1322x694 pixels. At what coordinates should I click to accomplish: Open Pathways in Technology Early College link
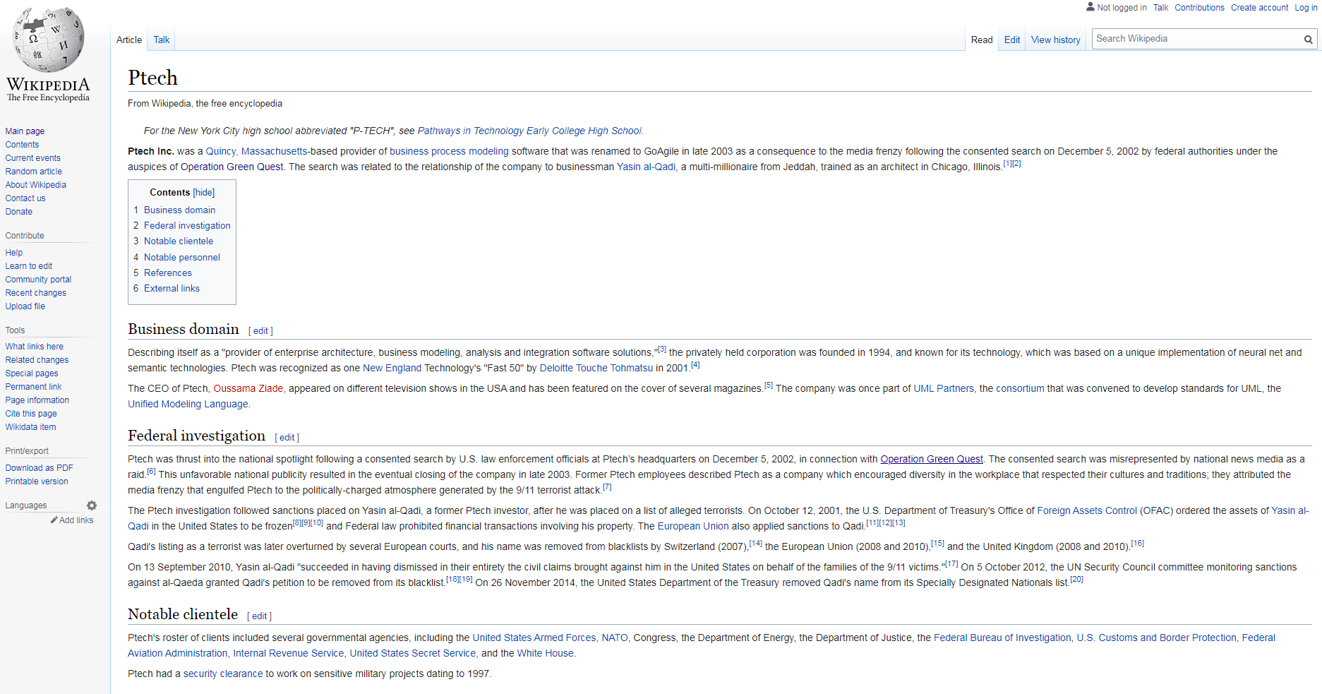click(x=529, y=131)
